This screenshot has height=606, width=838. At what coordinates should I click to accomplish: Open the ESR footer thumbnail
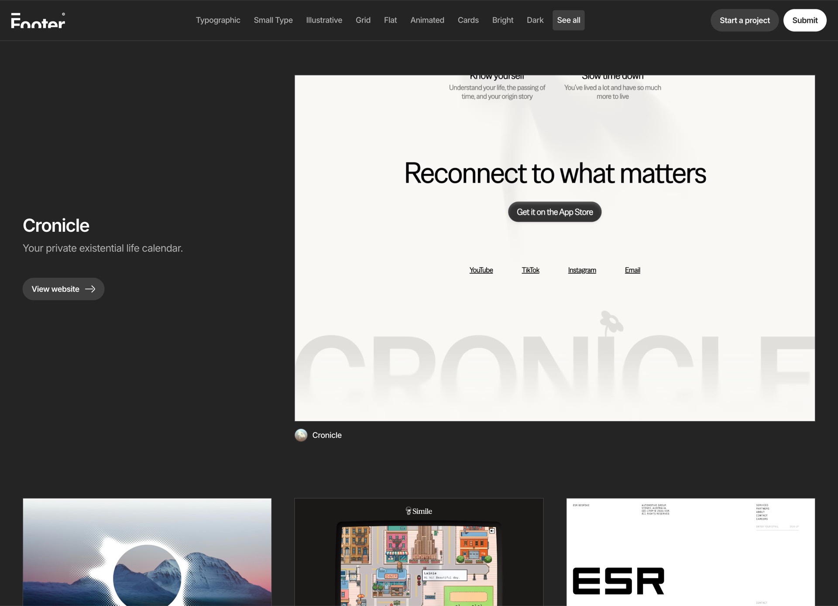pos(690,552)
